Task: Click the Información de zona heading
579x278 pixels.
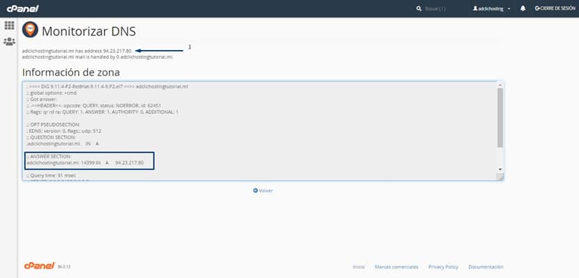Action: 71,72
